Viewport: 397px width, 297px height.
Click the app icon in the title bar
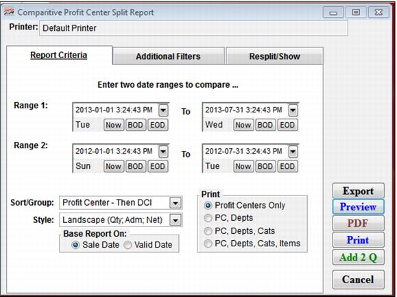click(9, 12)
